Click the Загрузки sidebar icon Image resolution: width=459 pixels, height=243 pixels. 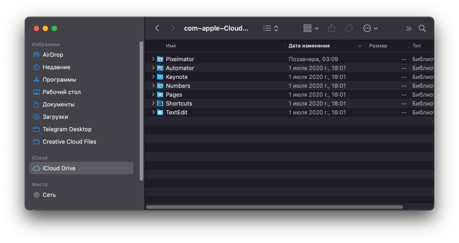36,117
